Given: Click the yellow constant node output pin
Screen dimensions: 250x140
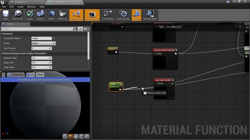Looking at the screenshot, I should pos(116,52).
